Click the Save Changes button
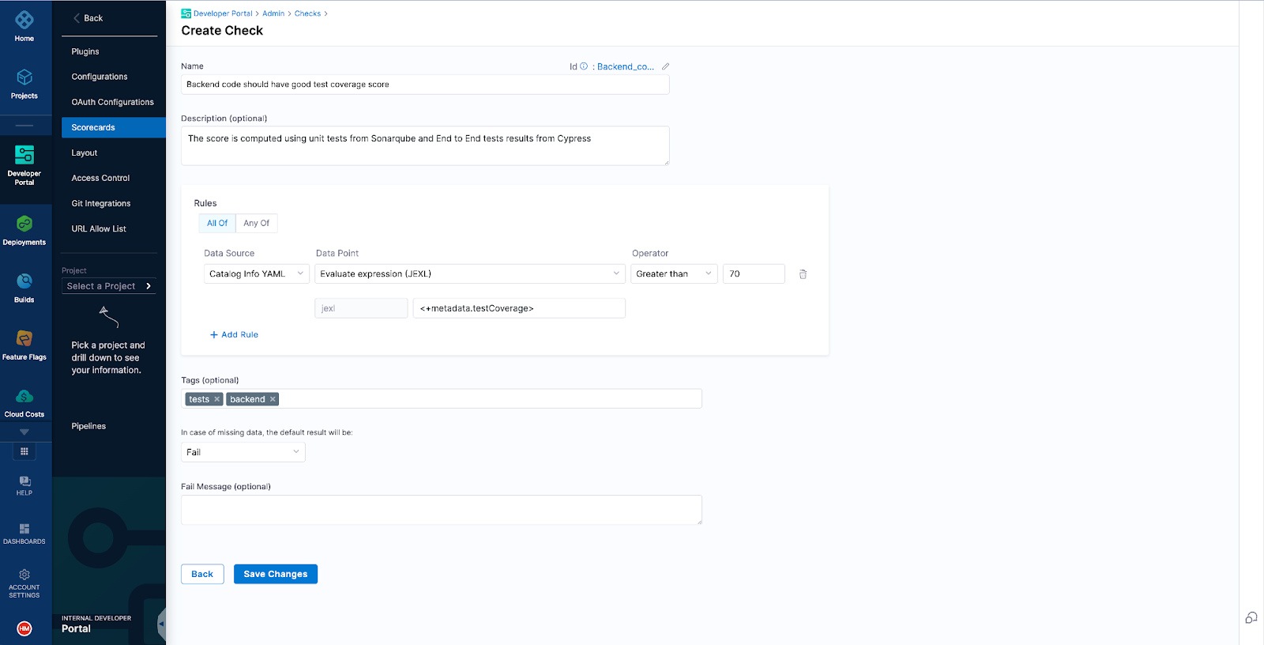The height and width of the screenshot is (645, 1264). [x=276, y=574]
